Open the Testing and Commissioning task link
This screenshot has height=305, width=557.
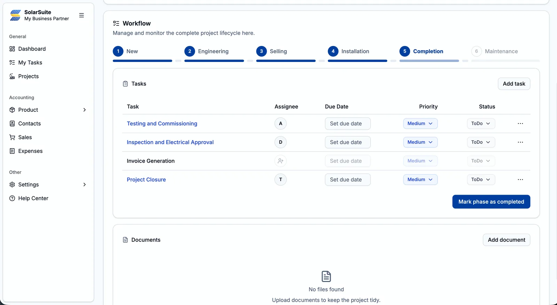(x=162, y=124)
